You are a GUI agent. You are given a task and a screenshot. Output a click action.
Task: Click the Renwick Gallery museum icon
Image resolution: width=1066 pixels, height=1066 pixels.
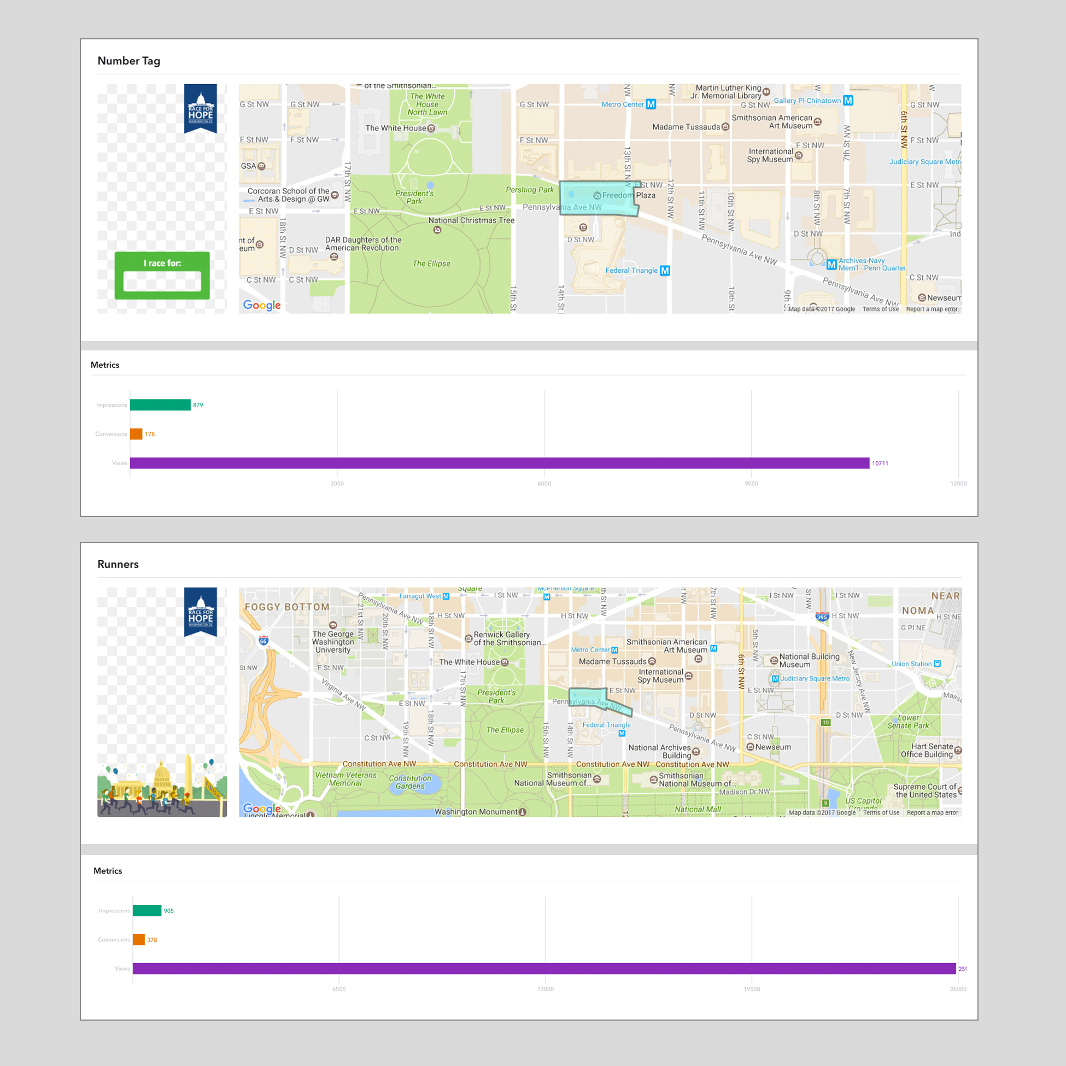pyautogui.click(x=468, y=639)
